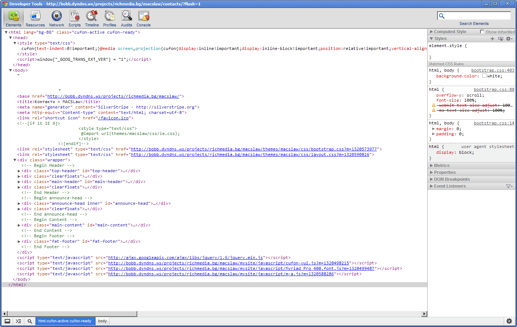Open the bootstrap.css:88 source link
The height and width of the screenshot is (327, 517).
494,89
